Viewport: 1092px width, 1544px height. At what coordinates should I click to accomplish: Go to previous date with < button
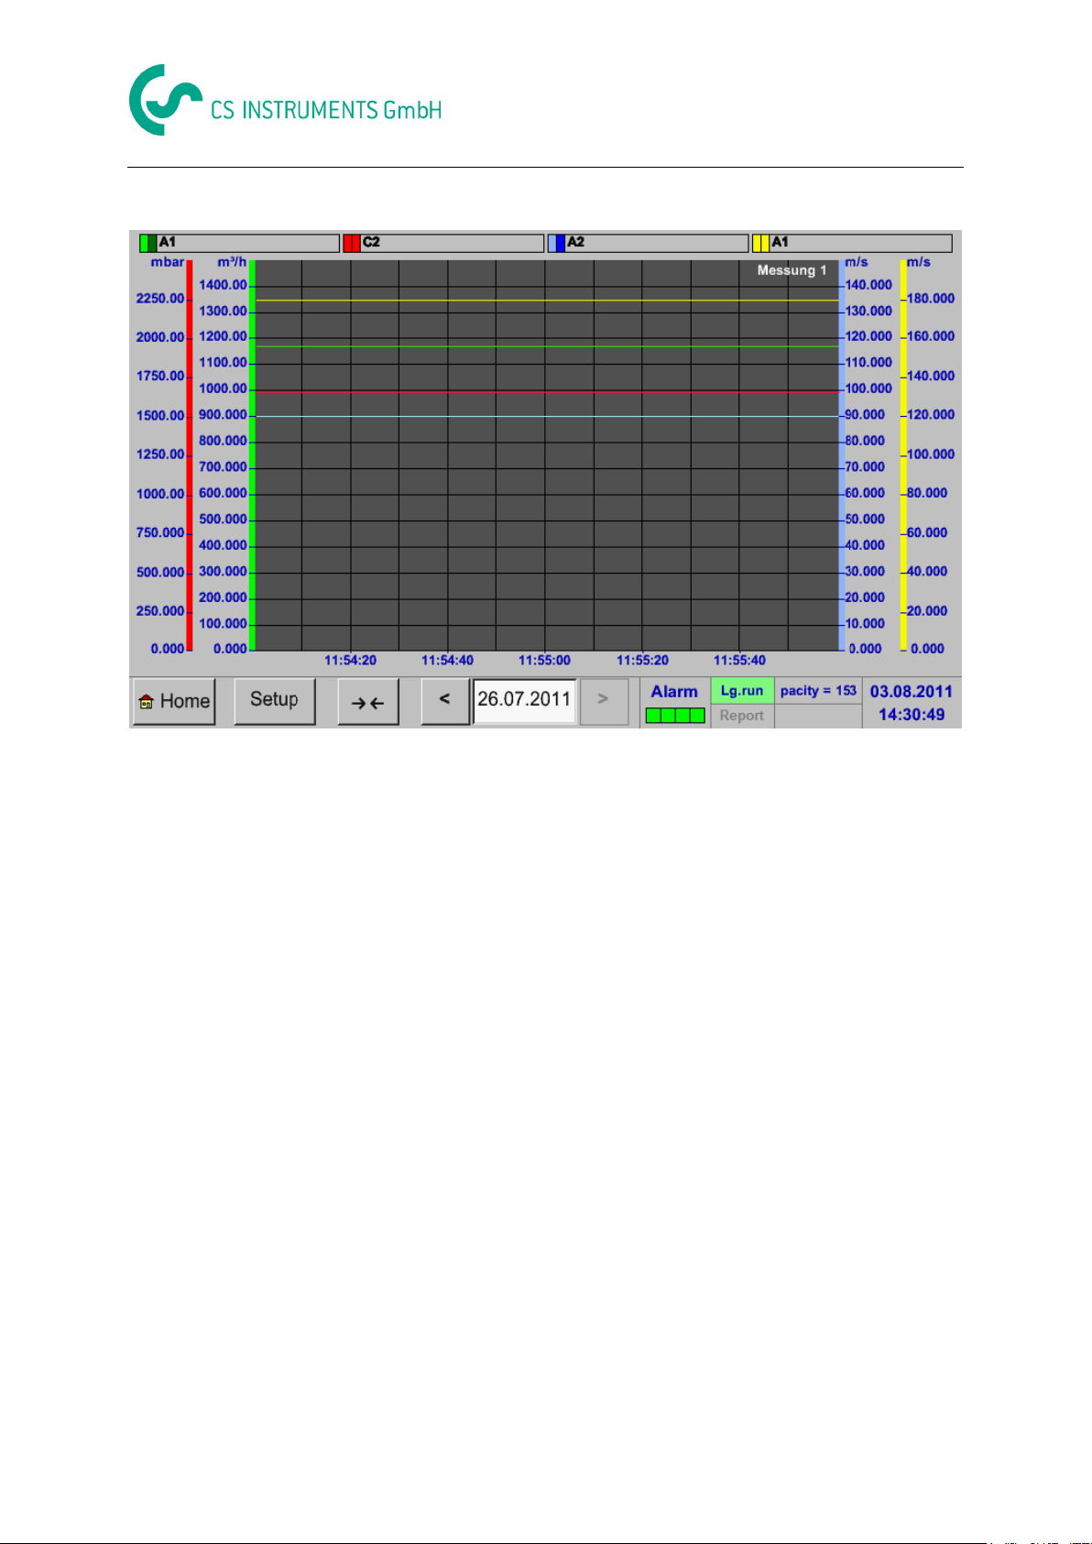click(x=444, y=701)
